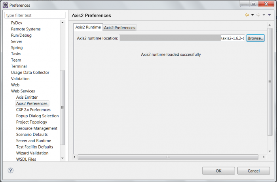Click the horizontal scrollbar left arrow
Image resolution: width=277 pixels, height=182 pixels.
[x=76, y=157]
